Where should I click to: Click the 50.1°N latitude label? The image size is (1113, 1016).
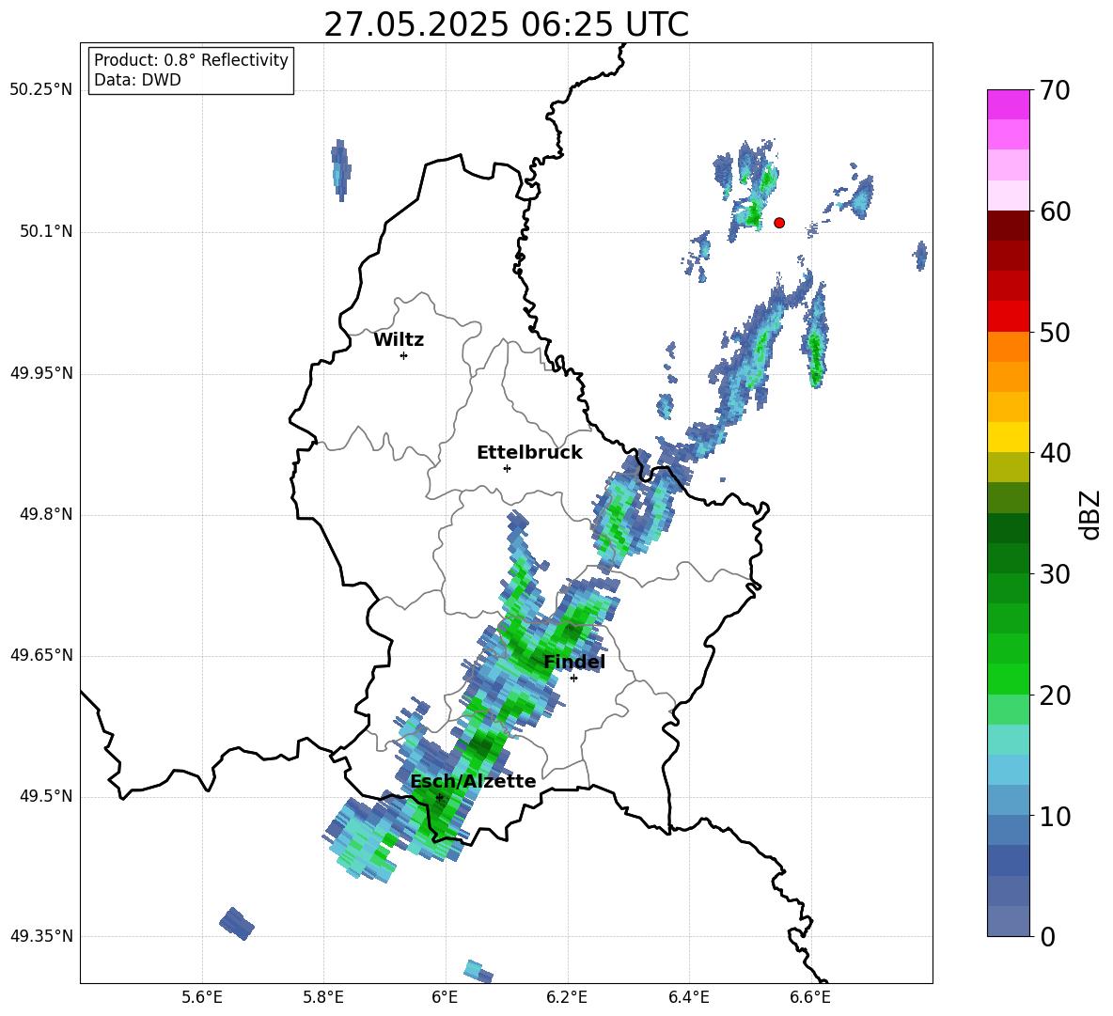tap(46, 232)
